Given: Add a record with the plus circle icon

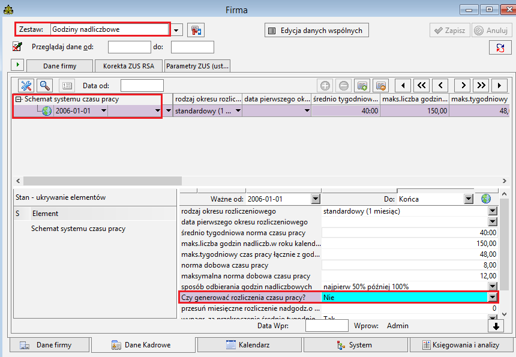Looking at the screenshot, I should coord(325,86).
